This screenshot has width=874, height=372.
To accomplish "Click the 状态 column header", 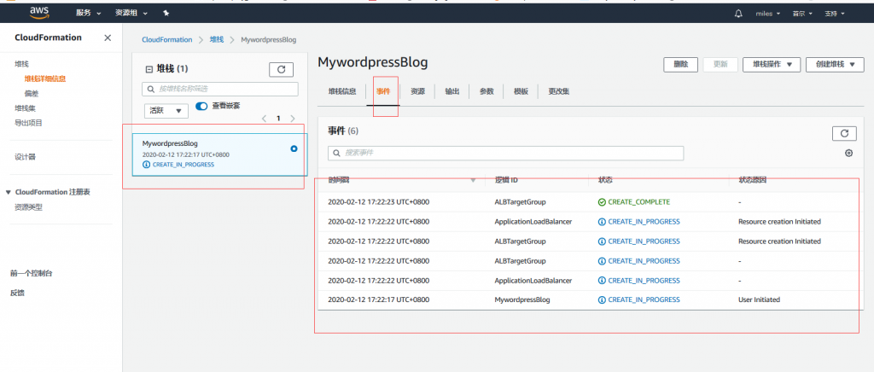I will pyautogui.click(x=606, y=180).
